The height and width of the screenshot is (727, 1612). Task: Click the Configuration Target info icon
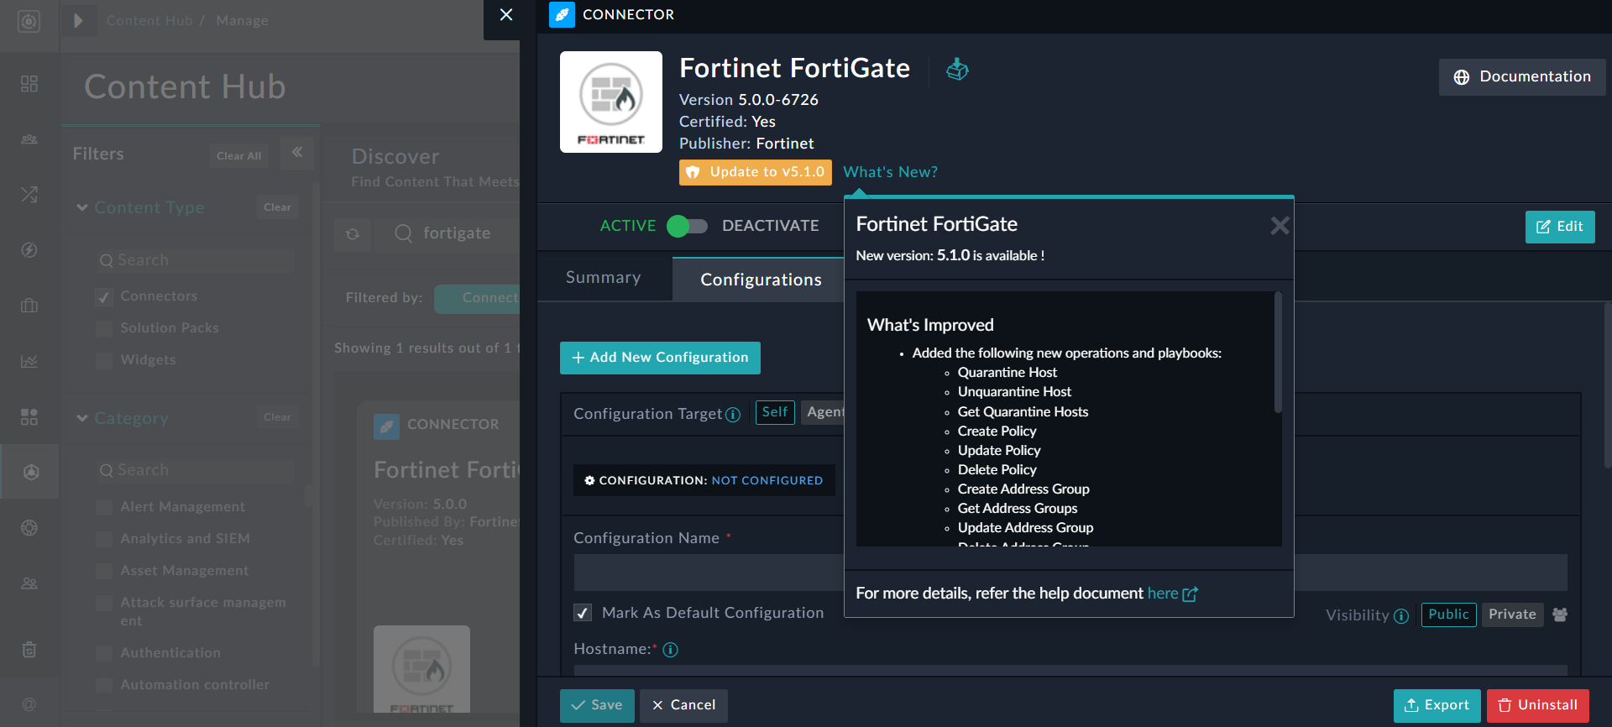click(x=733, y=415)
